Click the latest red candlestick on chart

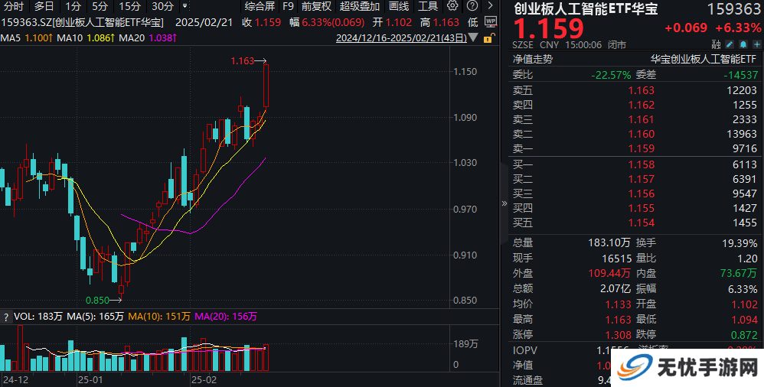point(266,85)
